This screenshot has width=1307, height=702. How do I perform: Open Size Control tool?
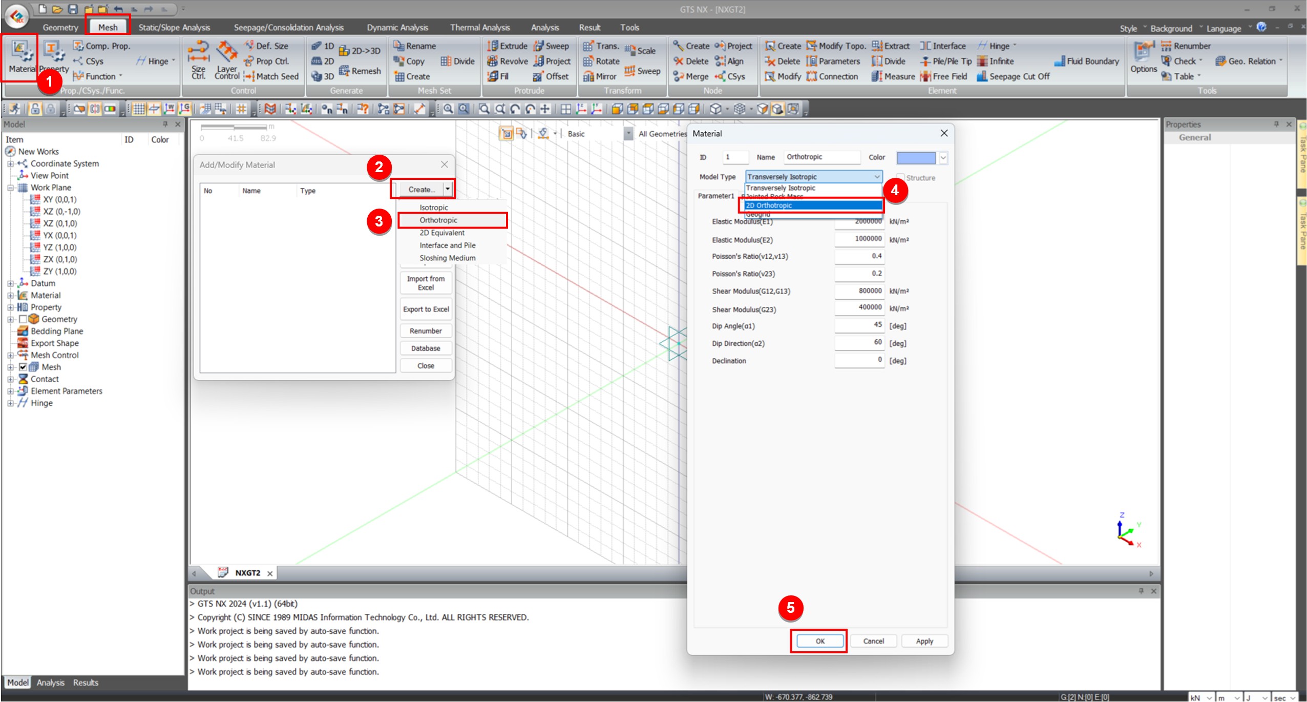(x=198, y=60)
